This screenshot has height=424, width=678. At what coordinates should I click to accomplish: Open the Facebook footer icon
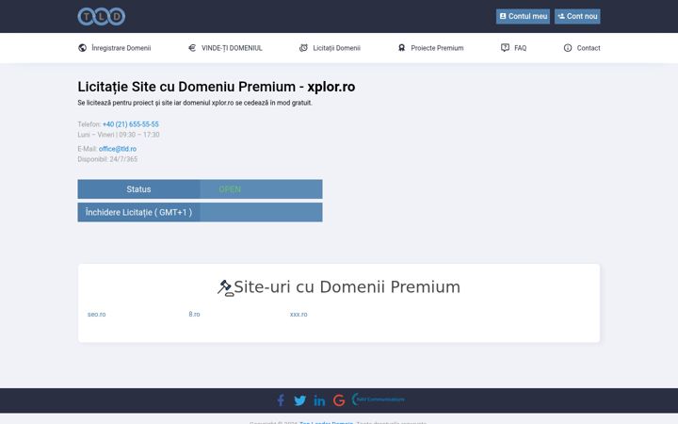pos(281,400)
